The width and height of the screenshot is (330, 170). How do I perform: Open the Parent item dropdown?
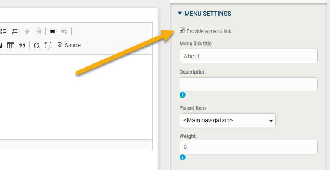tap(227, 121)
